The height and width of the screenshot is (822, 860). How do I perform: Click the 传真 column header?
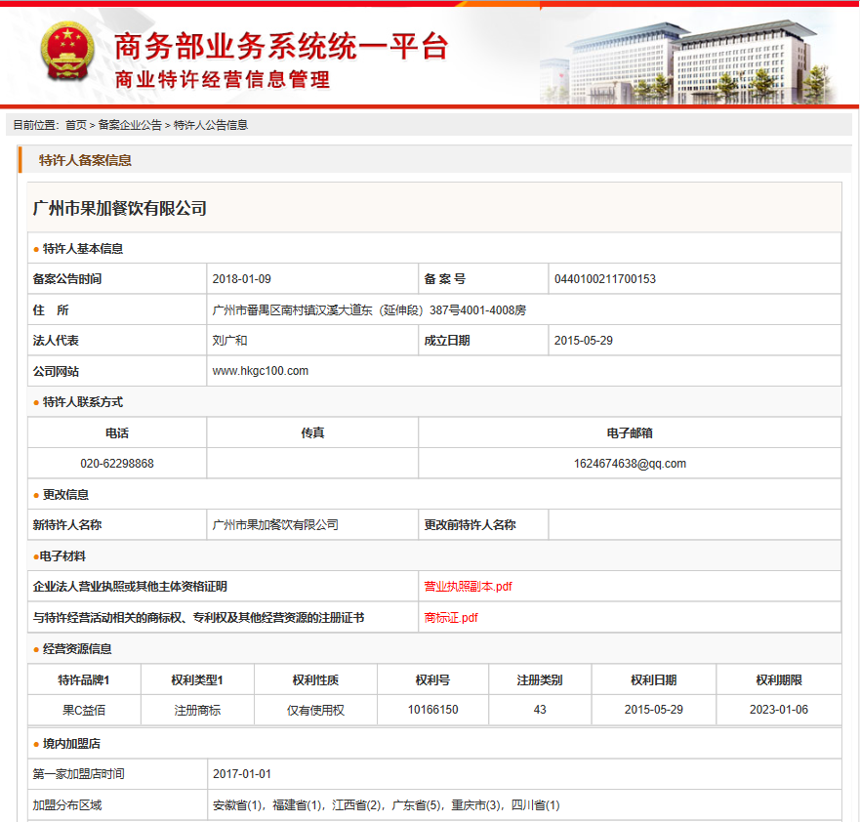312,432
